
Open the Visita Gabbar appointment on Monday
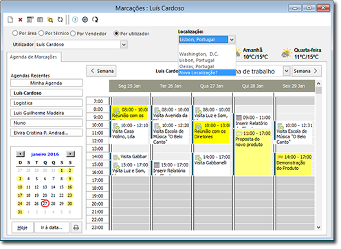coord(130,157)
